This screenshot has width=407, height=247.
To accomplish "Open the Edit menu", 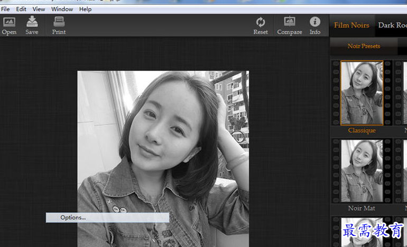I will [x=21, y=9].
